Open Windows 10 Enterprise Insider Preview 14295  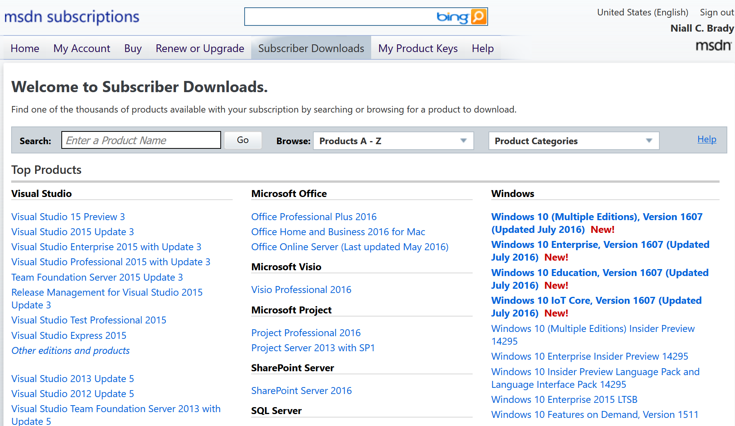(590, 356)
